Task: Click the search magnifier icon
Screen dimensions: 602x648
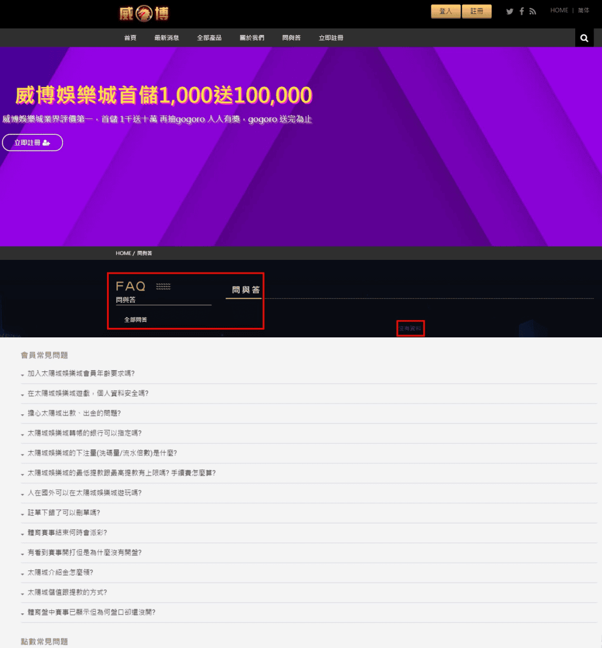Action: coord(584,38)
